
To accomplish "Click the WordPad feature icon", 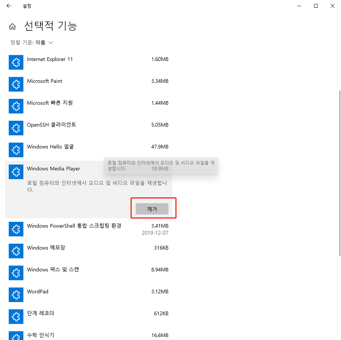I will click(x=16, y=295).
